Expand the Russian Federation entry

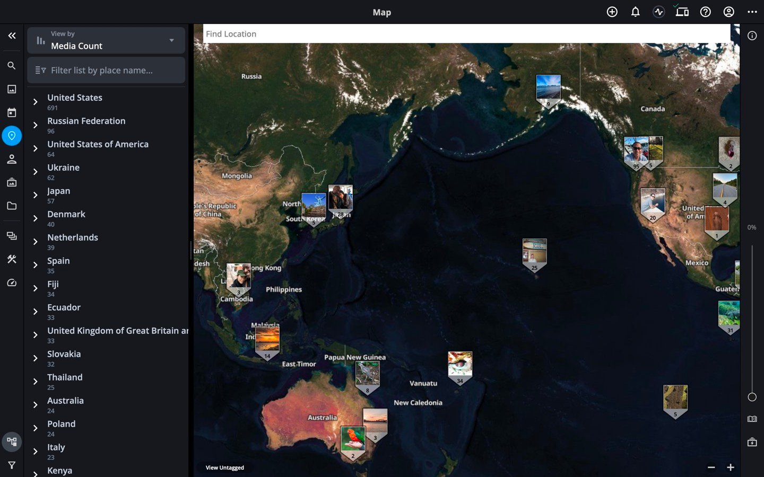[36, 125]
